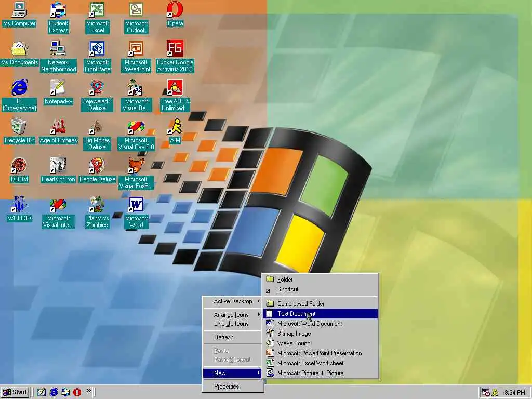Select the DOOM shortcut icon
532x399 pixels.
coord(19,170)
